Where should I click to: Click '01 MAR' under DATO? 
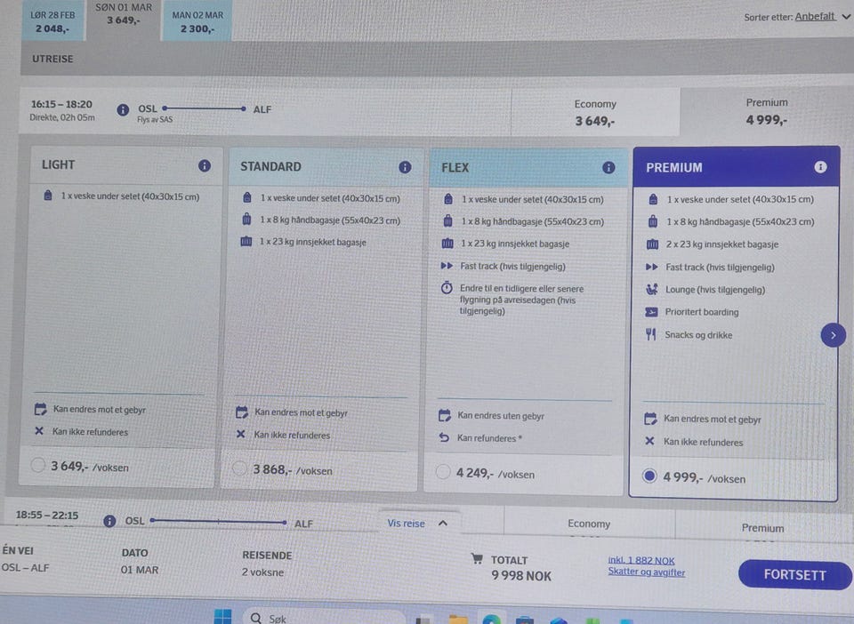[x=140, y=570]
